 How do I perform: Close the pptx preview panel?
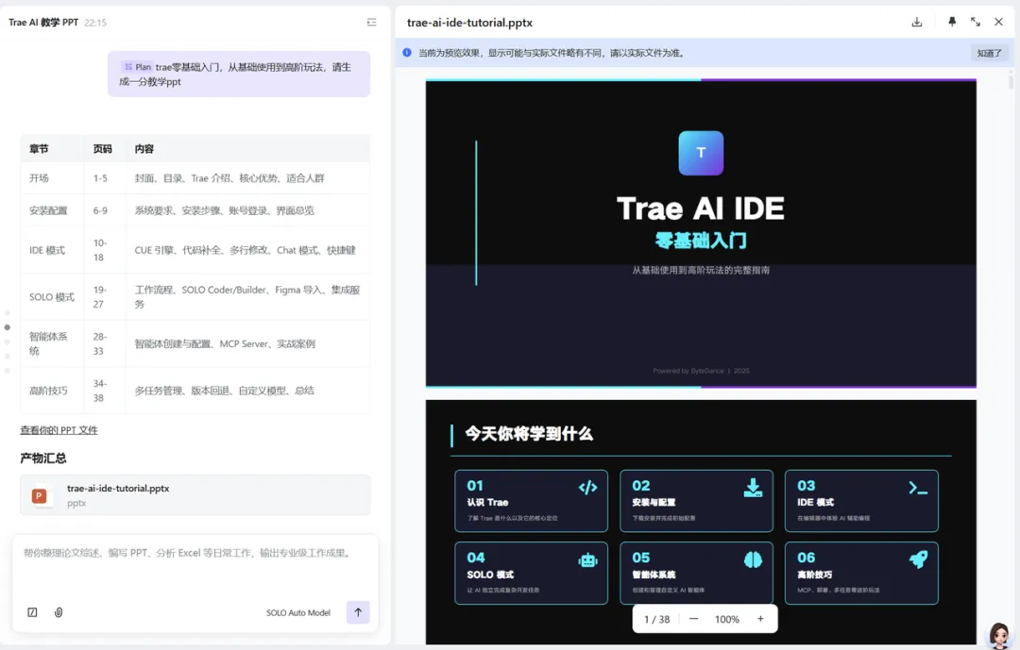click(x=998, y=22)
